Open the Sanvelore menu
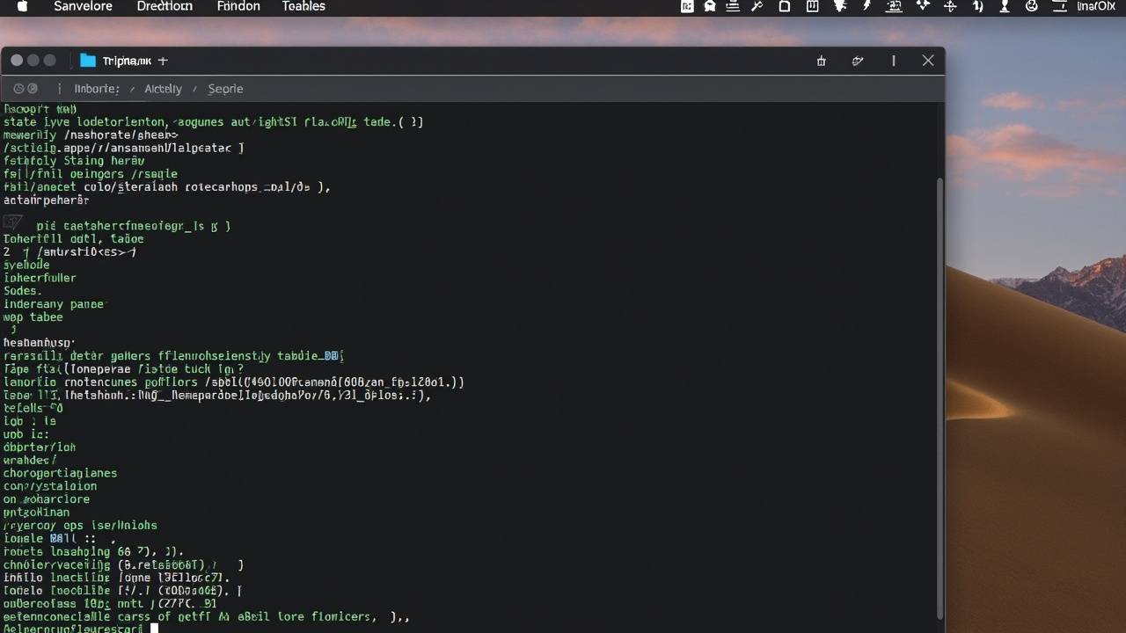 click(83, 6)
